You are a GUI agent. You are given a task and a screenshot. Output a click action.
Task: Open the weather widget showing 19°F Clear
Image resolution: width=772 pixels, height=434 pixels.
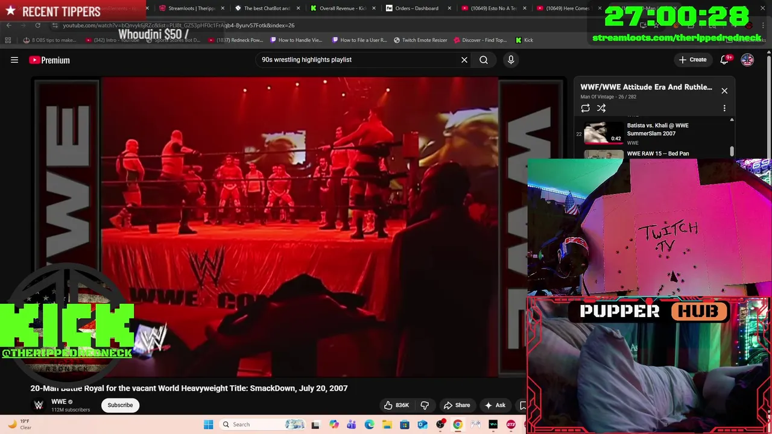(x=18, y=424)
